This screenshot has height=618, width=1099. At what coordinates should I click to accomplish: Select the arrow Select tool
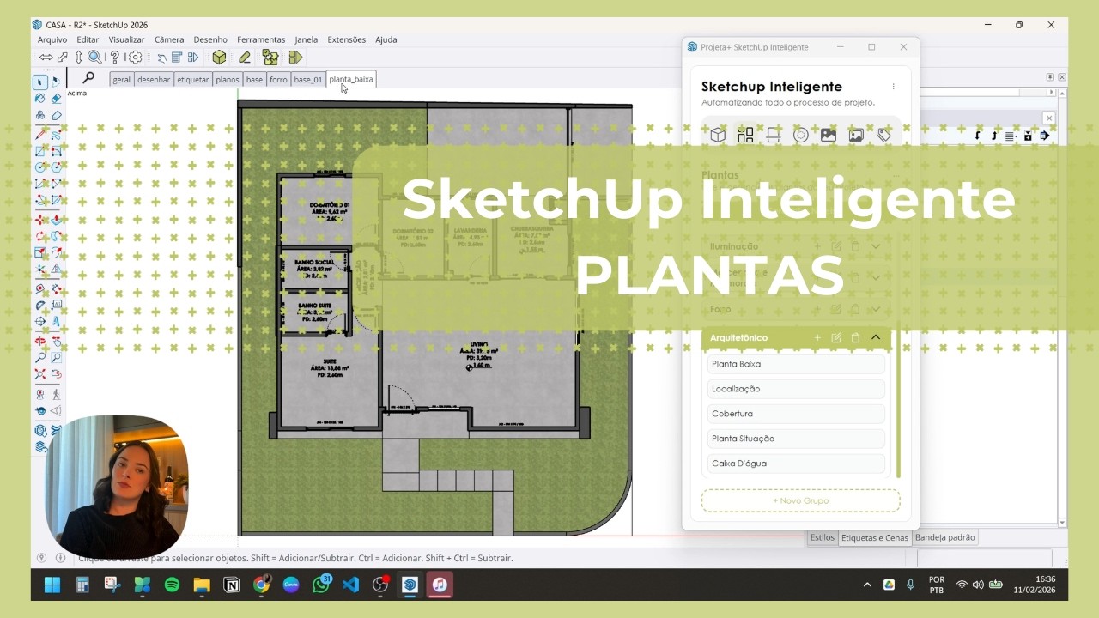pos(40,82)
